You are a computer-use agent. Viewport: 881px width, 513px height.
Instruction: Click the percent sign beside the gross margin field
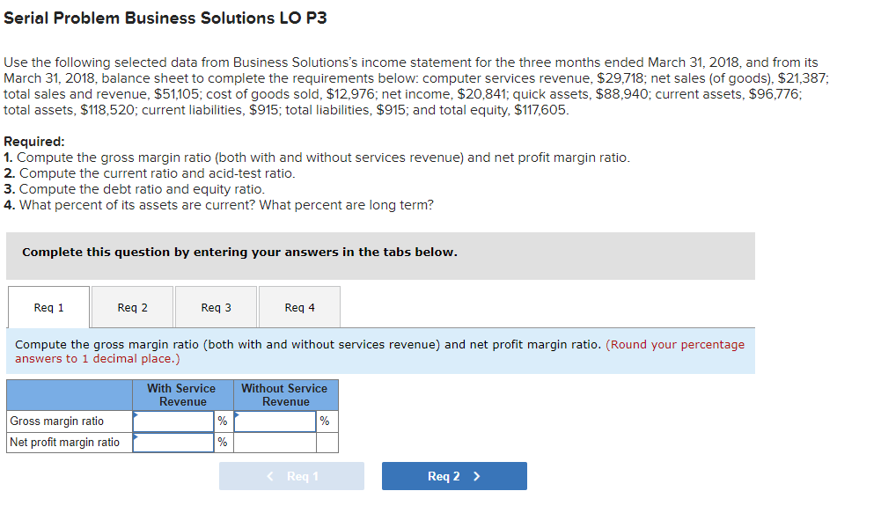223,421
